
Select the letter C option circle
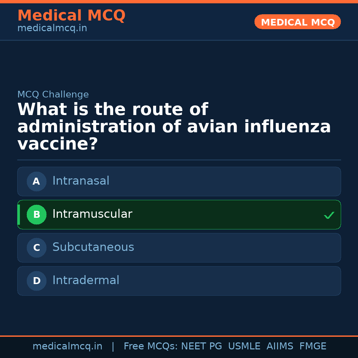36,248
